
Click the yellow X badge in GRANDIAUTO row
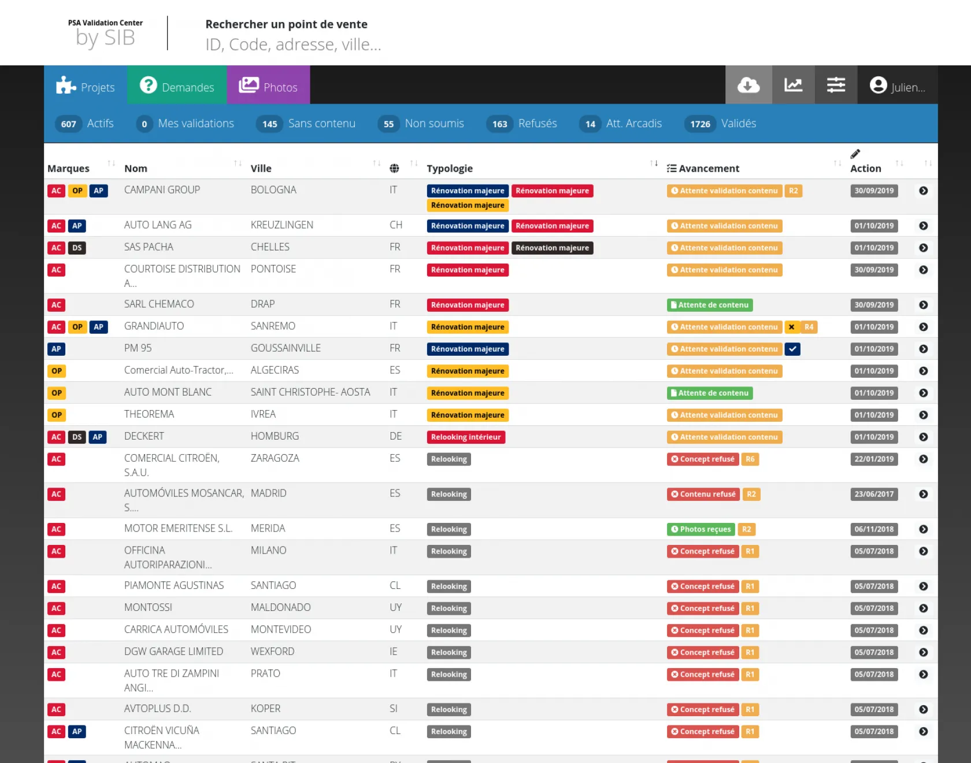[791, 327]
